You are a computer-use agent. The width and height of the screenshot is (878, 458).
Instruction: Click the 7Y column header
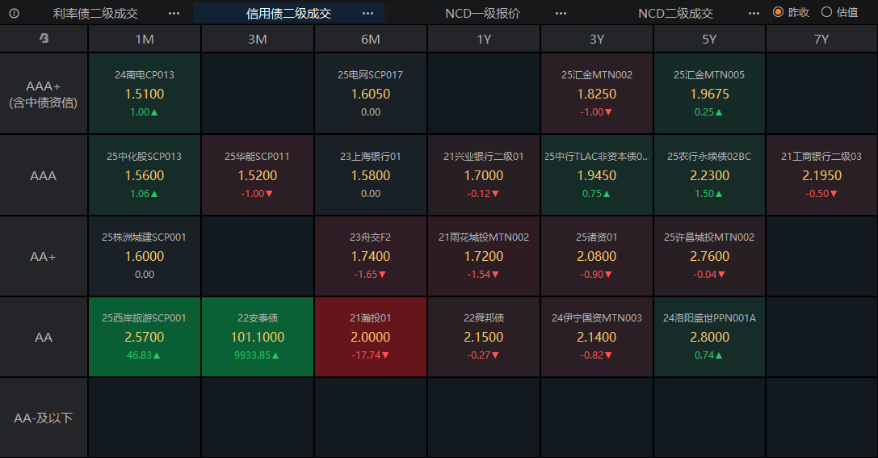pos(821,39)
